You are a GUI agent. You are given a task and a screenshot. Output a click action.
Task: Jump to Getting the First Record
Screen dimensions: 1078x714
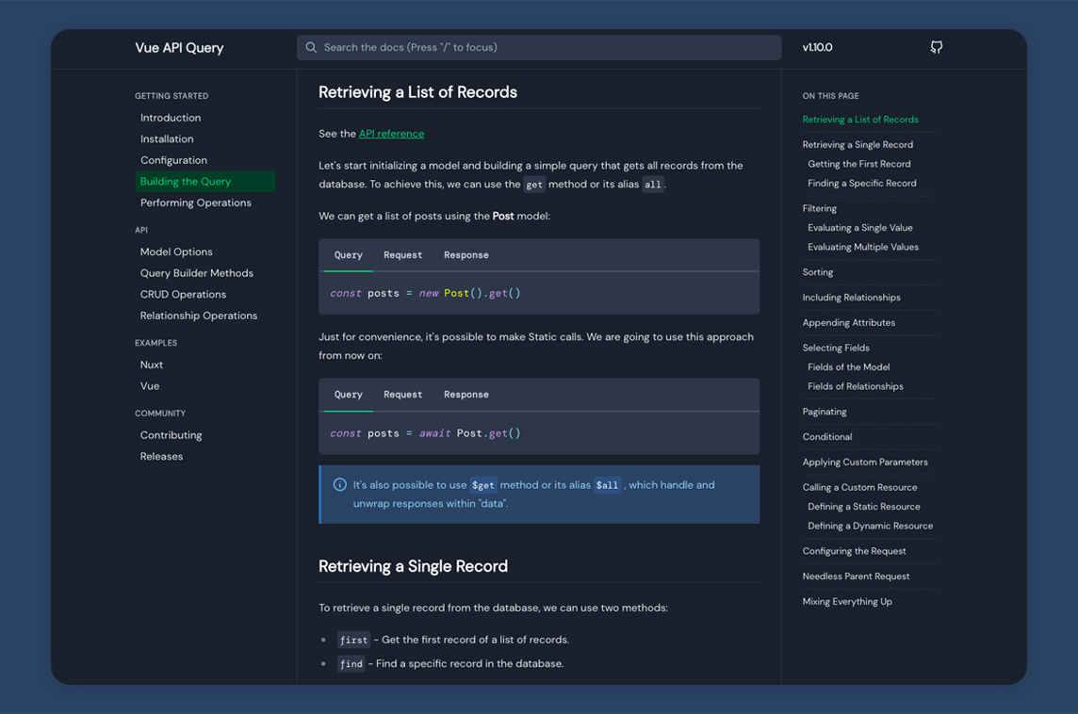(858, 164)
